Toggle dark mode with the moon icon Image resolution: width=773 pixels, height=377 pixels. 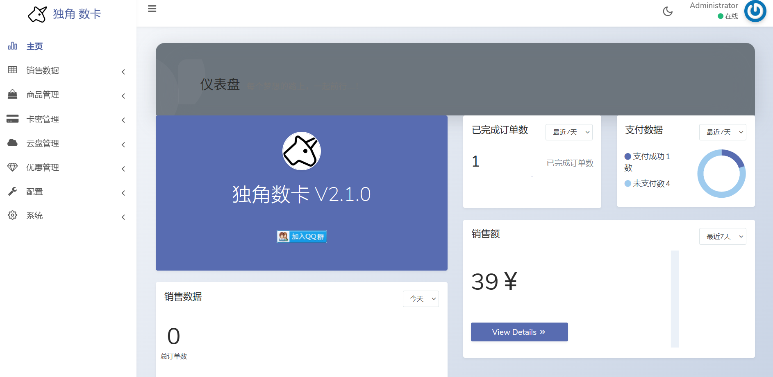point(668,11)
